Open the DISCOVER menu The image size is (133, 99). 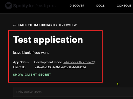pos(77,6)
